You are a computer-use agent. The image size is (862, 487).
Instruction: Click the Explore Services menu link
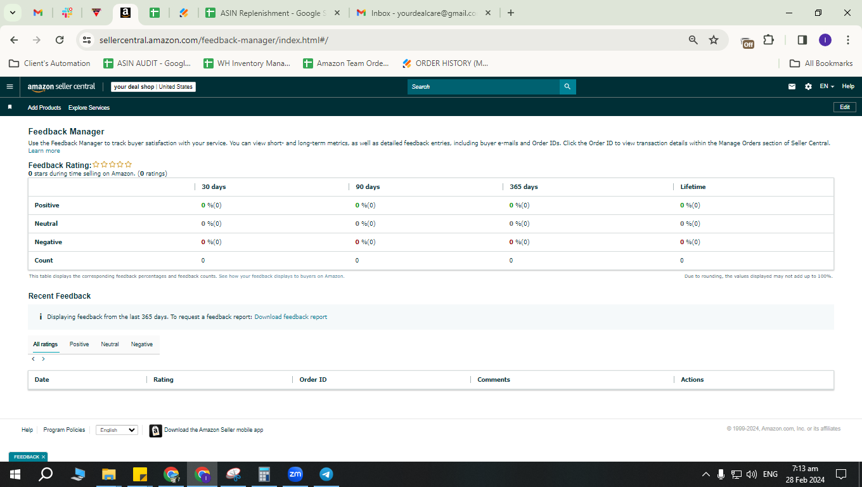tap(89, 108)
